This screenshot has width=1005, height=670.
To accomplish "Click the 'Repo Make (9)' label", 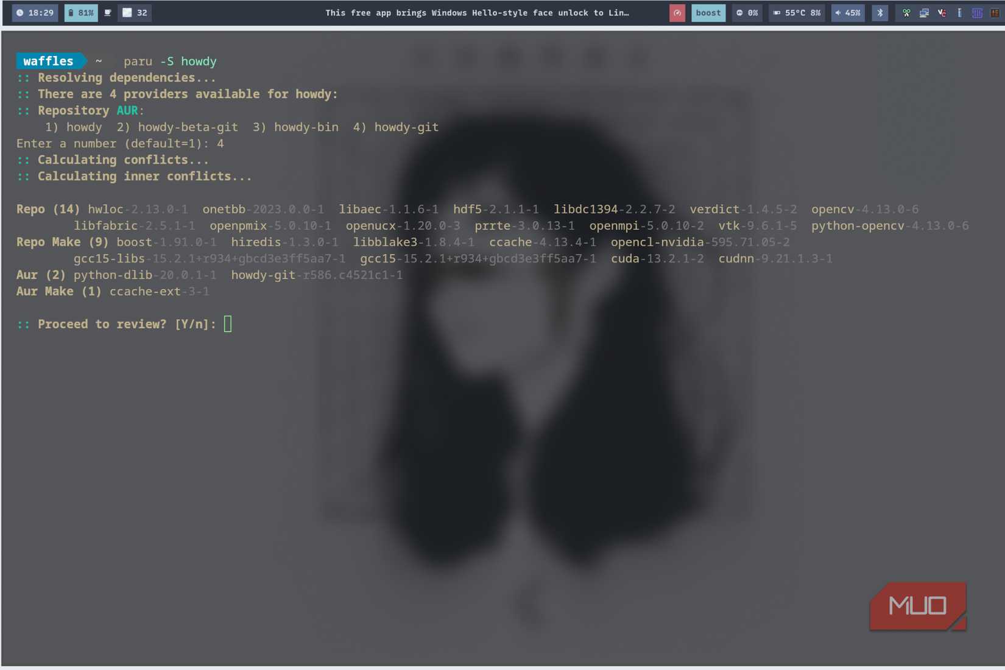I will pyautogui.click(x=63, y=242).
